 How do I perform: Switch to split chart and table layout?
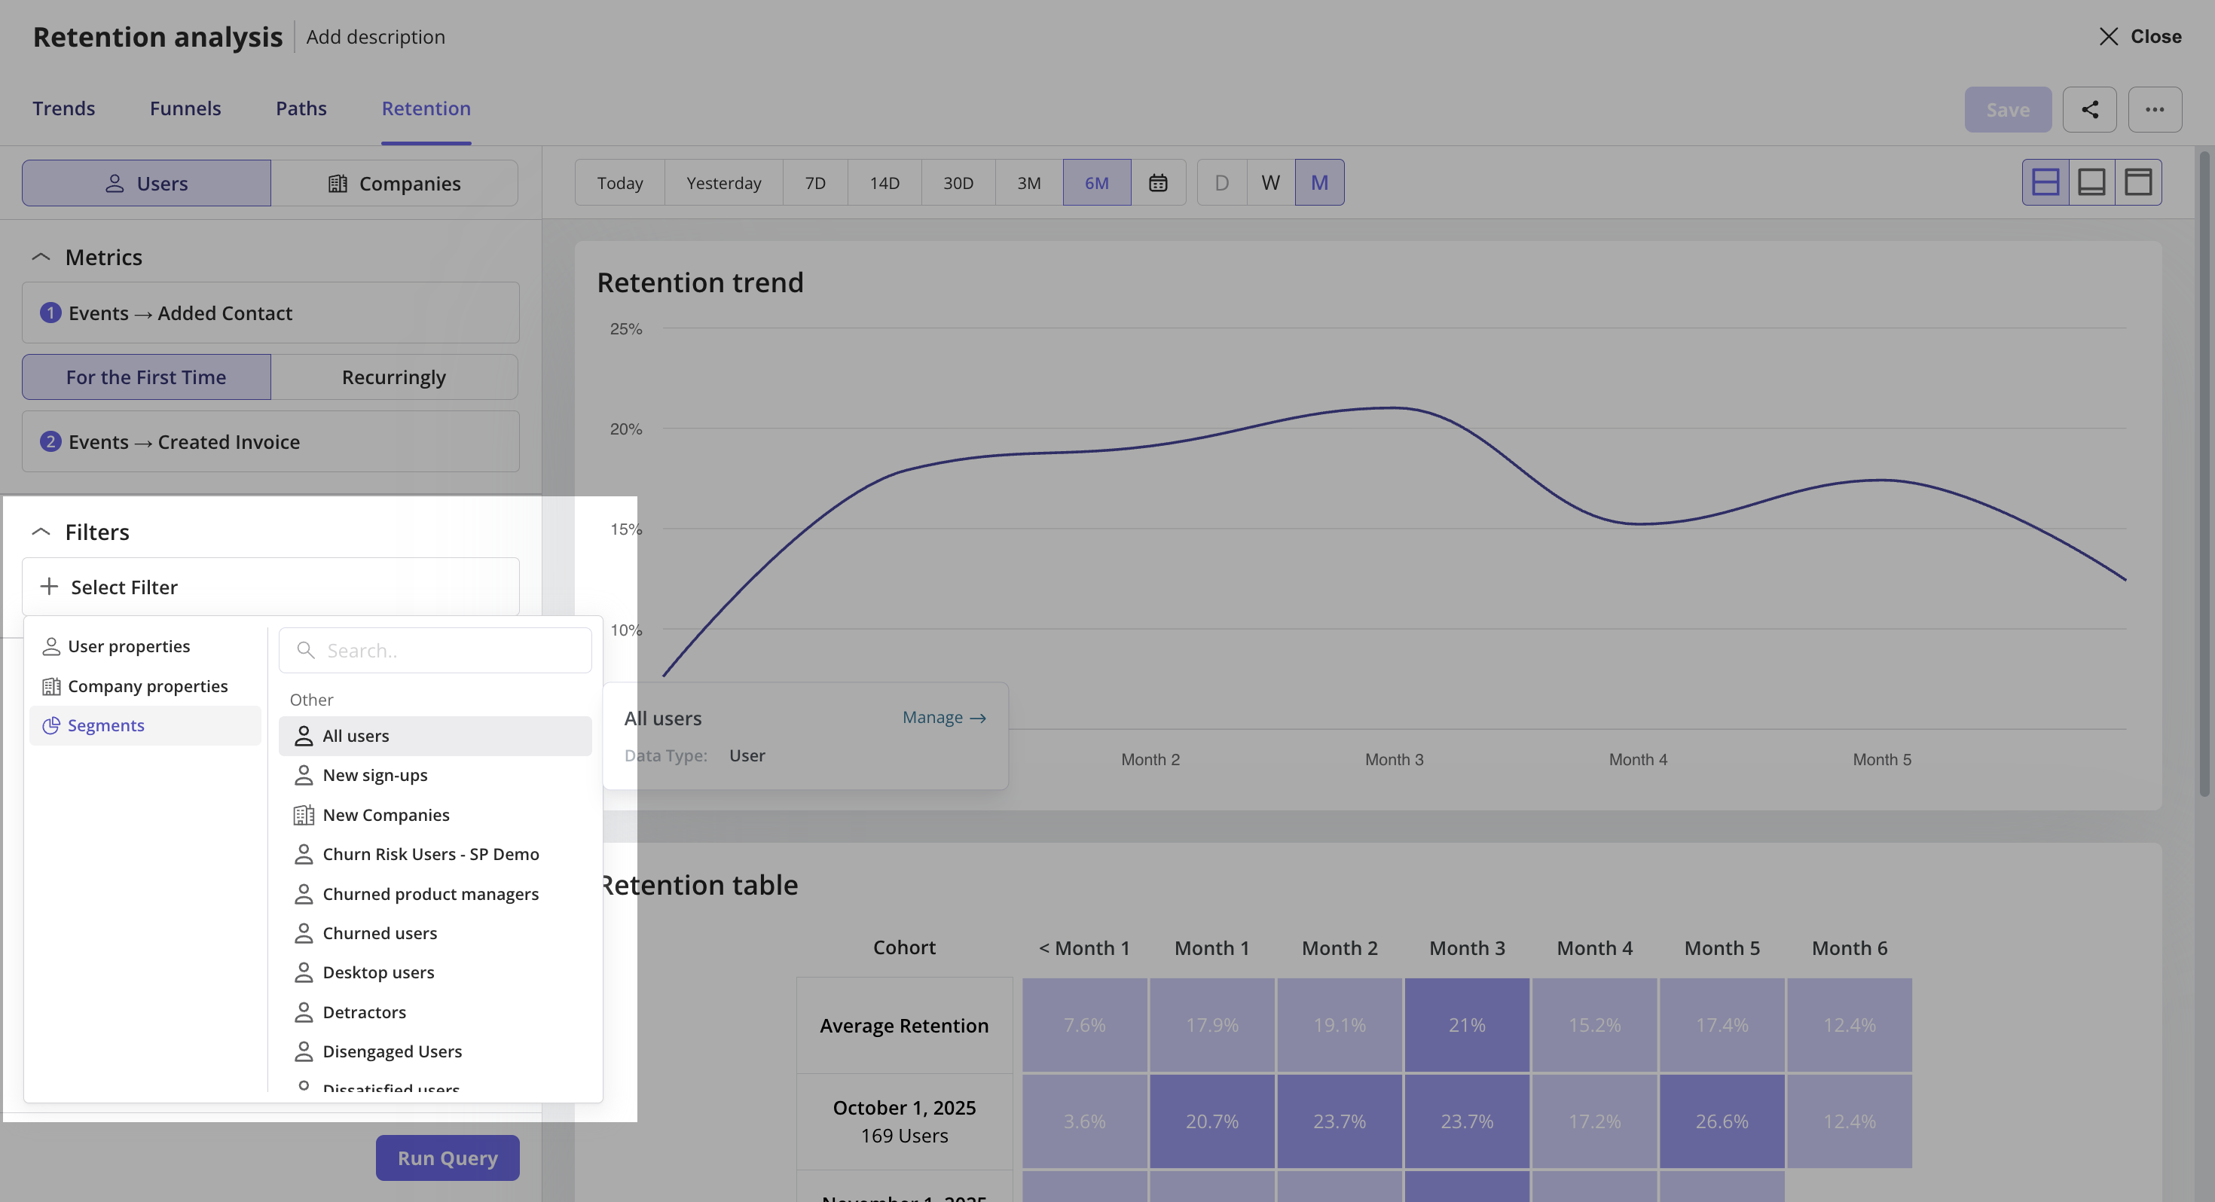[2045, 182]
